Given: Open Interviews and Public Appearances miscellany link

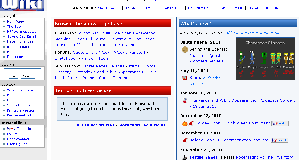Looking at the screenshot, I should [x=109, y=72].
